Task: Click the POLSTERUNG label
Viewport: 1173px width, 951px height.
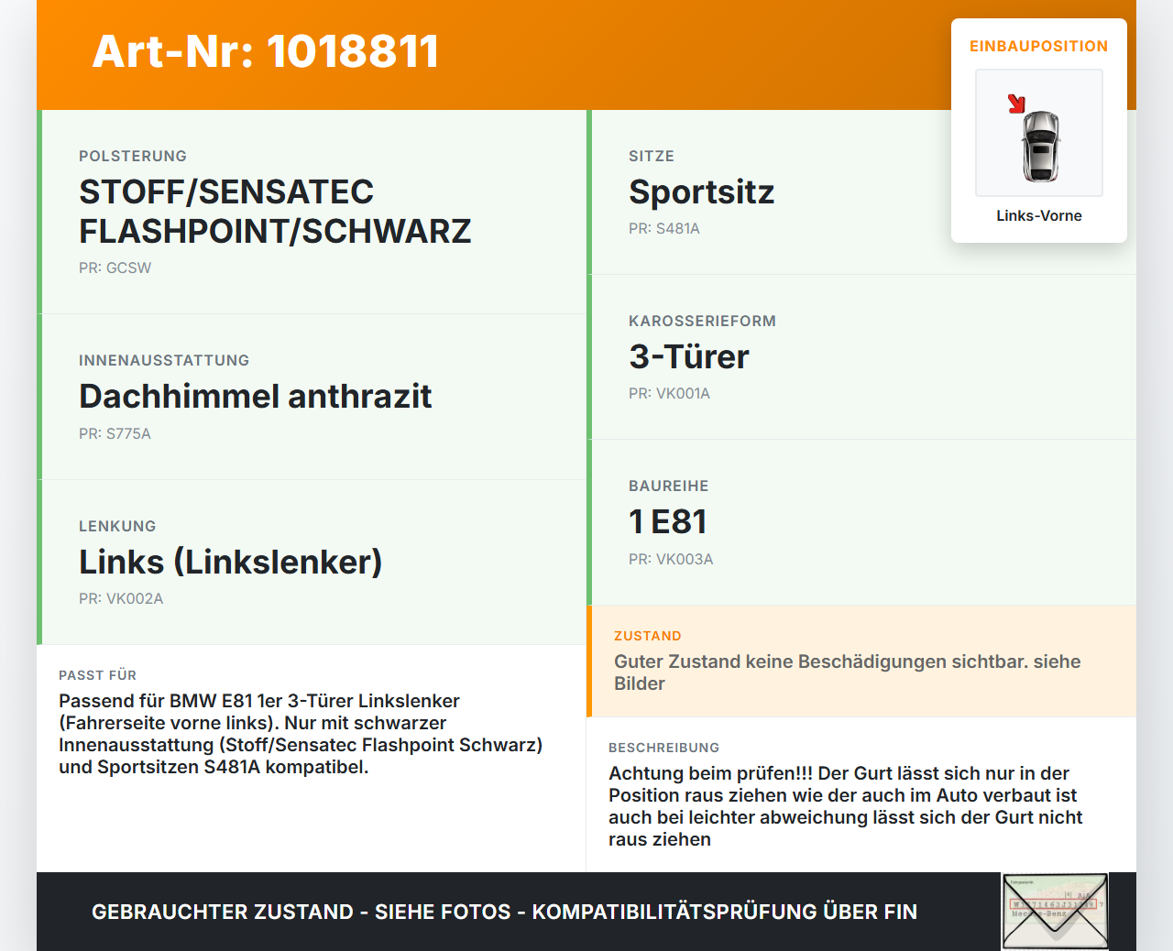Action: point(133,157)
